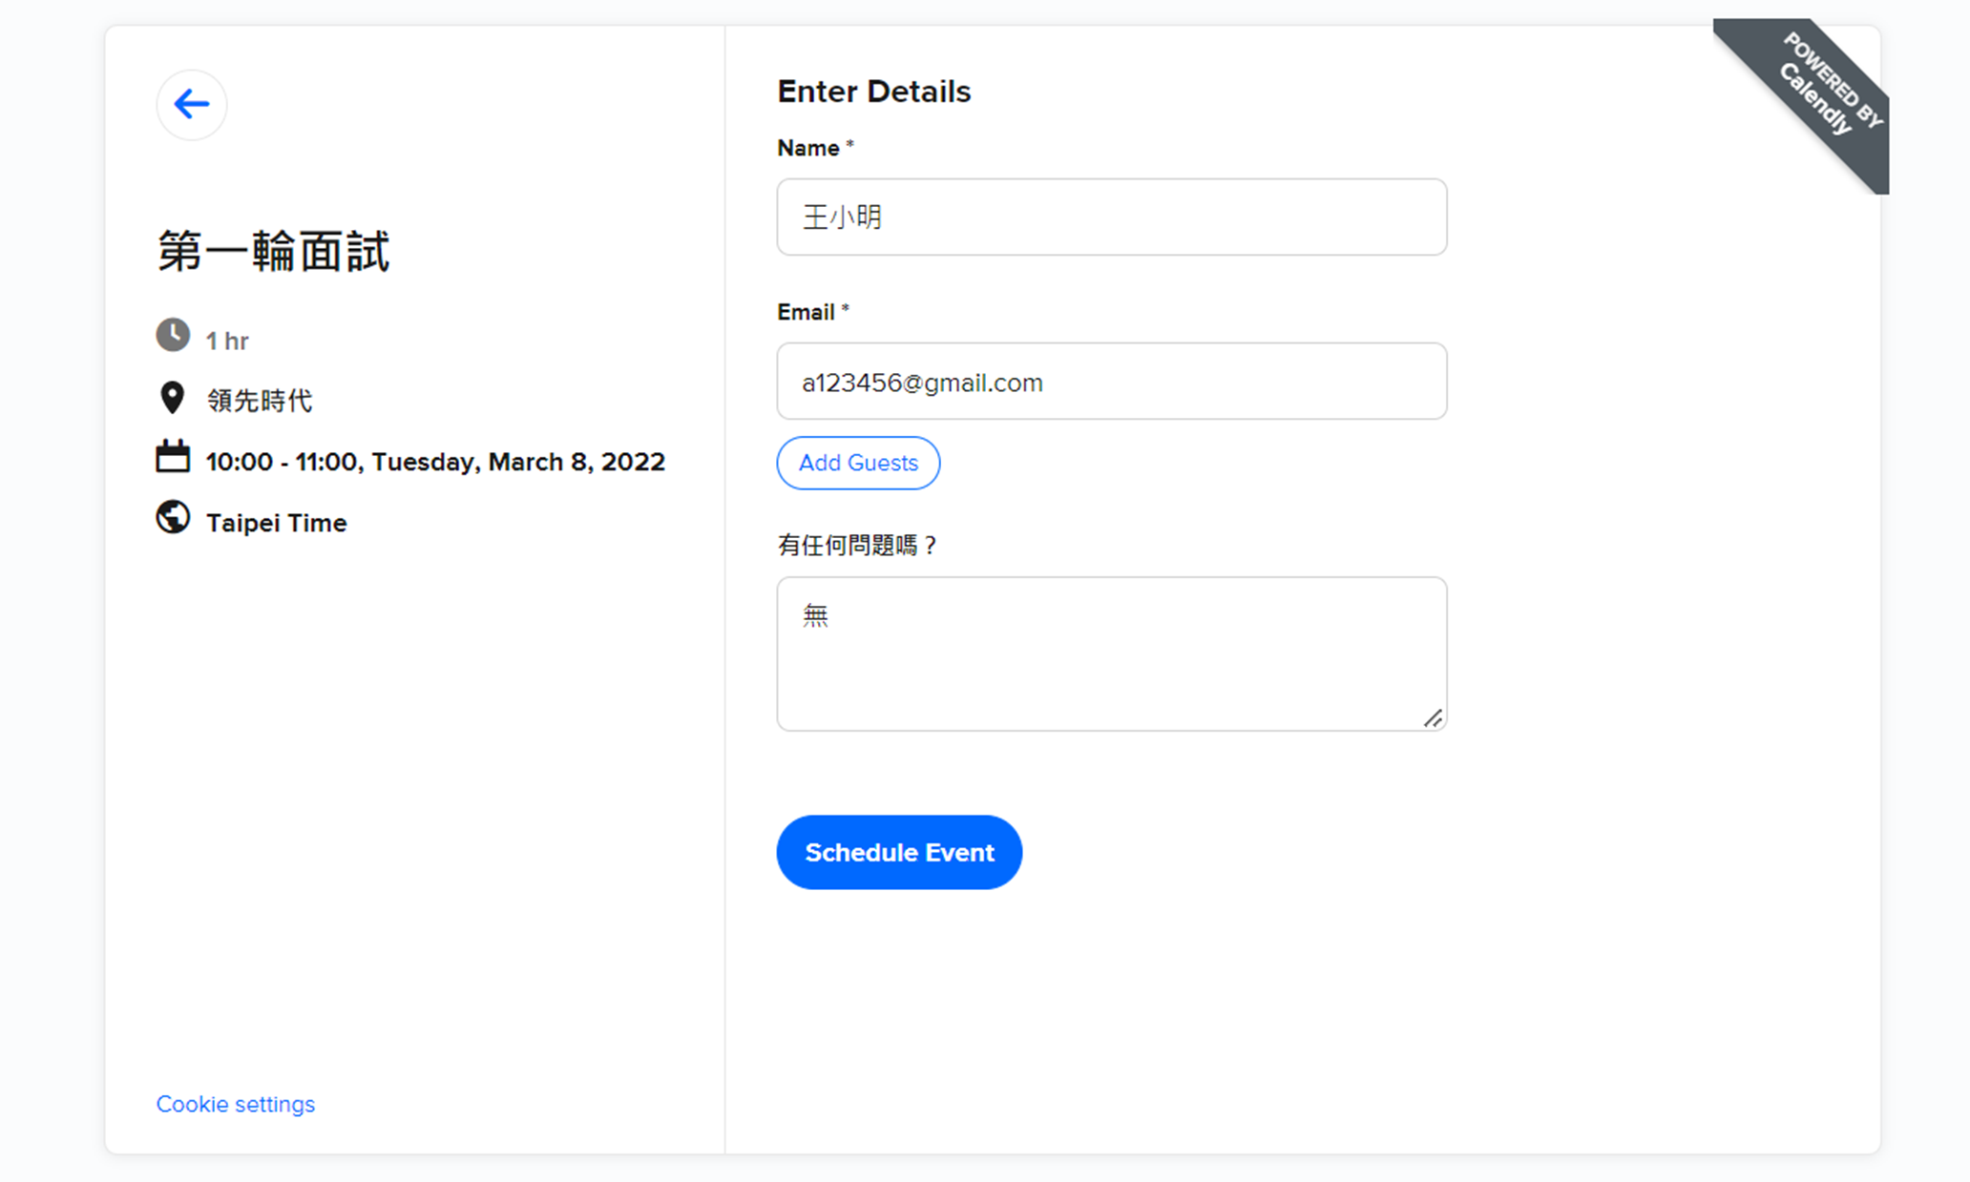Click inside the Name input field

tap(1111, 217)
